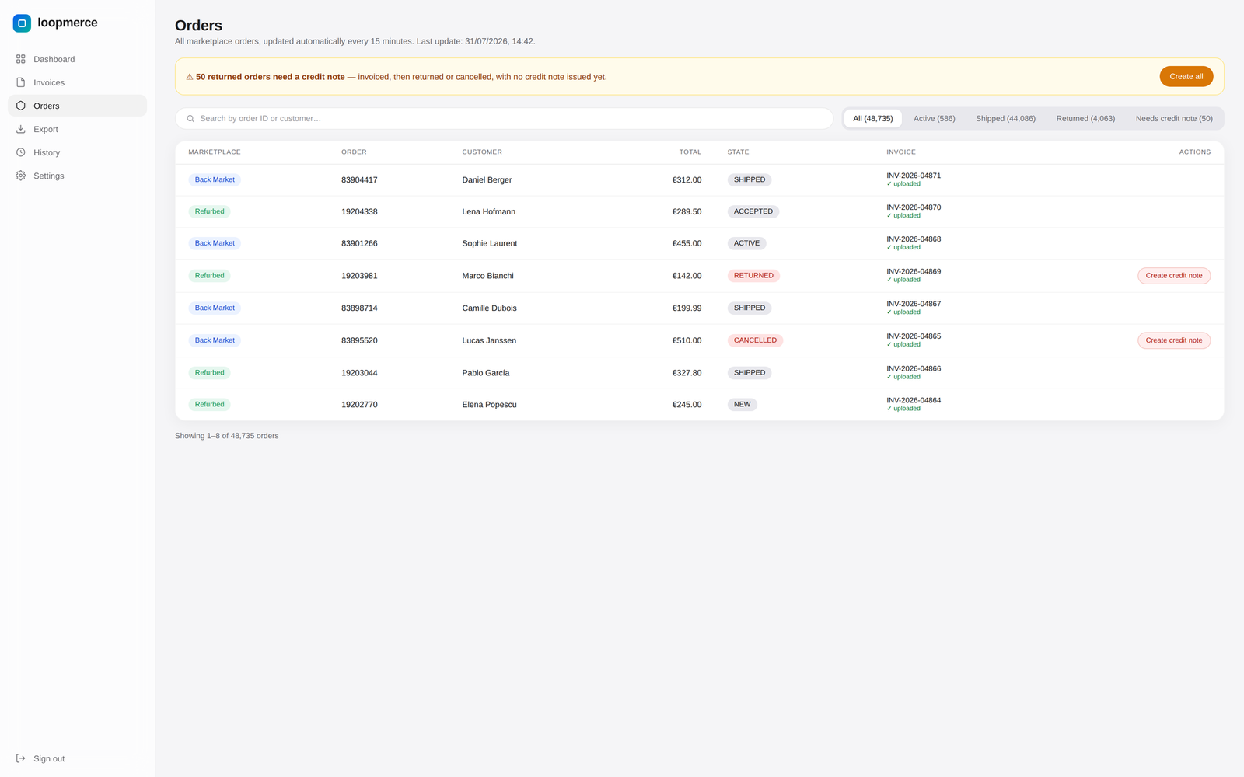Click Showing 1–8 of 48,735 orders text
The width and height of the screenshot is (1244, 777).
point(226,436)
